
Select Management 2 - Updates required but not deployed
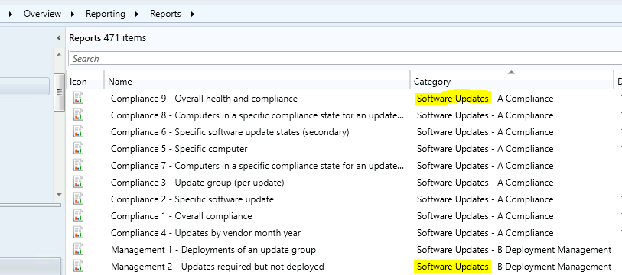(217, 267)
